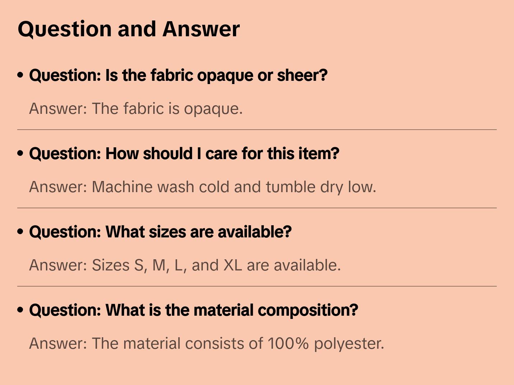514x385 pixels.
Task: Click "100%" in the material answer
Action: click(288, 344)
